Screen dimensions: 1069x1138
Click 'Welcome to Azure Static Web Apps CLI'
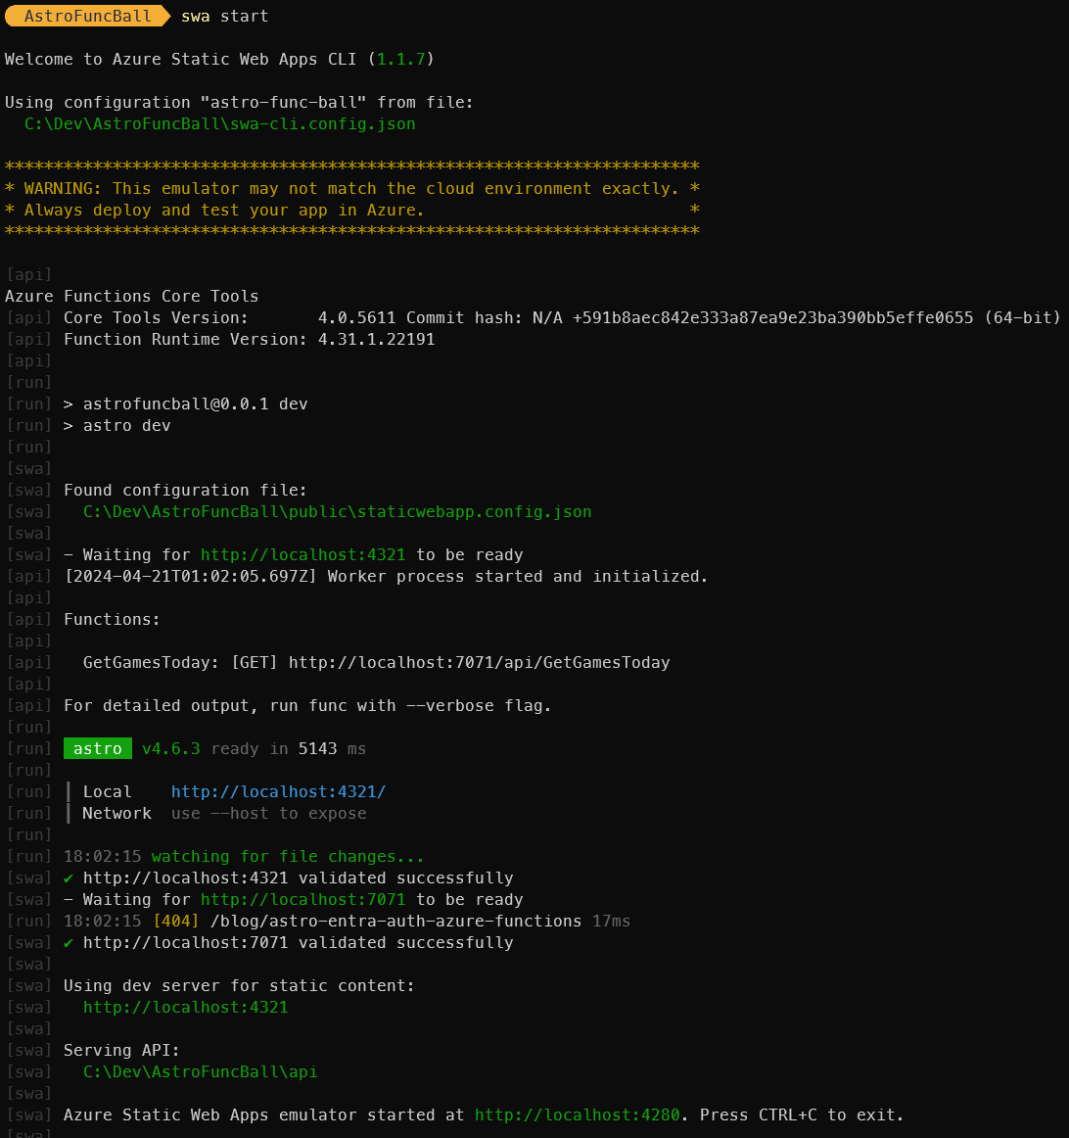click(180, 59)
